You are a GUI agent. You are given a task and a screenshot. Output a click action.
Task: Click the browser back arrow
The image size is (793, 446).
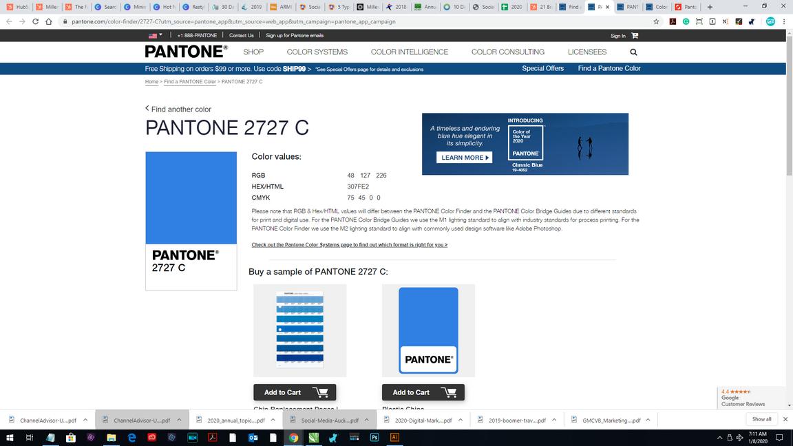9,22
